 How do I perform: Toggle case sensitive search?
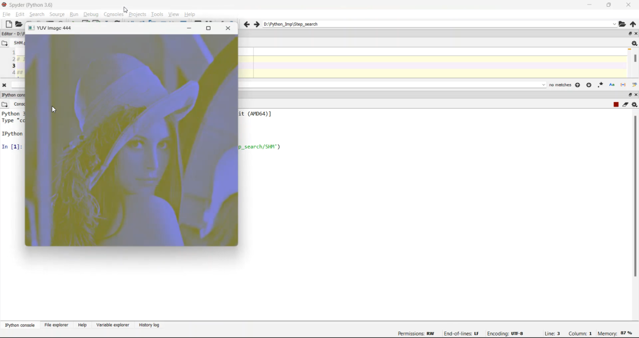click(612, 85)
